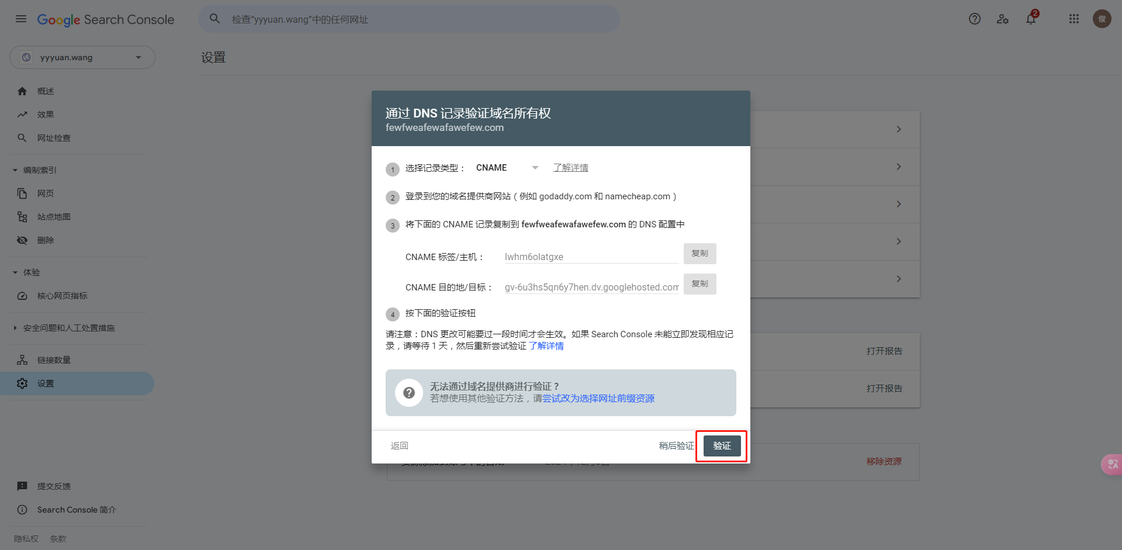
Task: Open 提交反馈 in sidebar
Action: [x=54, y=486]
